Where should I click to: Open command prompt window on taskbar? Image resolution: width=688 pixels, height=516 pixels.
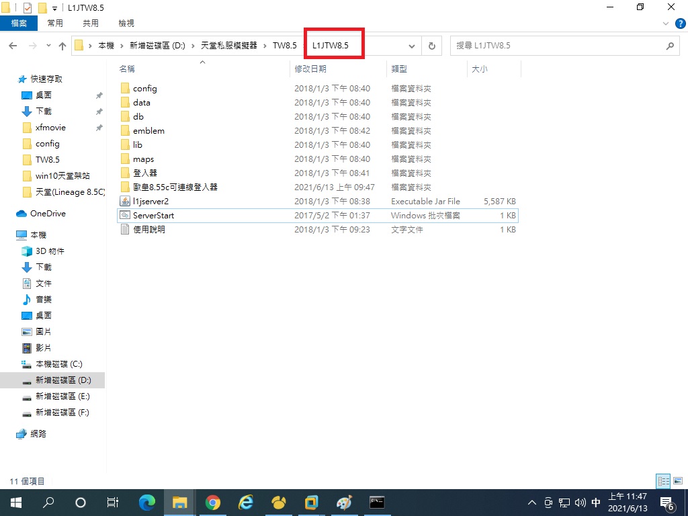pos(377,503)
